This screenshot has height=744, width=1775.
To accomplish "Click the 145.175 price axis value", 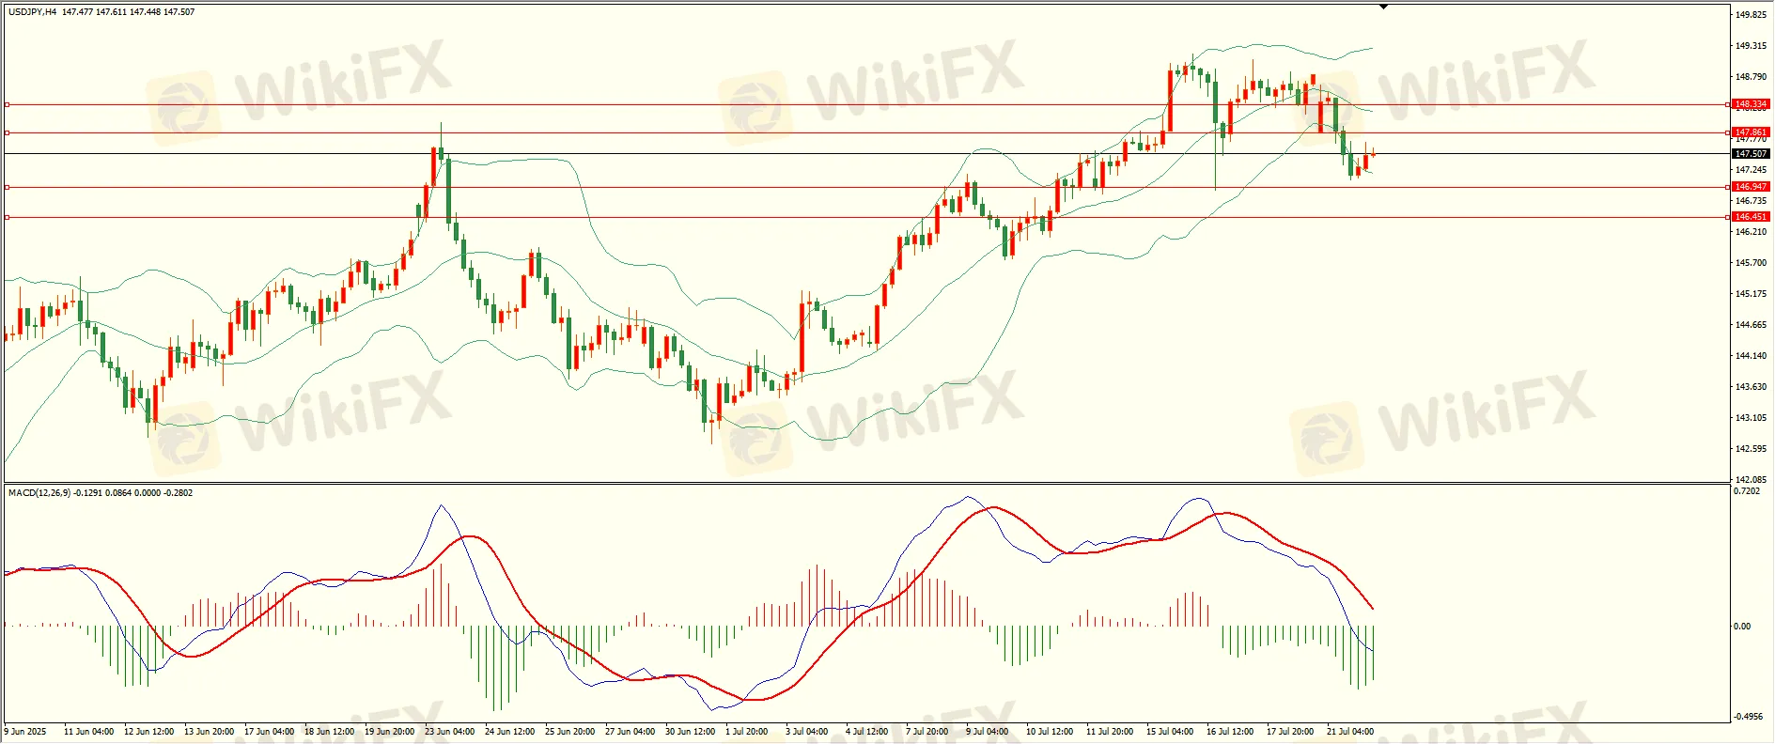I will [x=1751, y=294].
